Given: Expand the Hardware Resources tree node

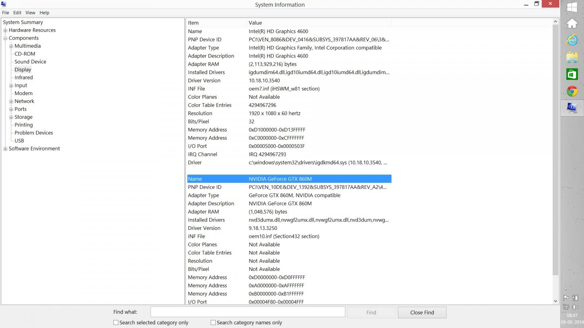Looking at the screenshot, I should click(5, 30).
